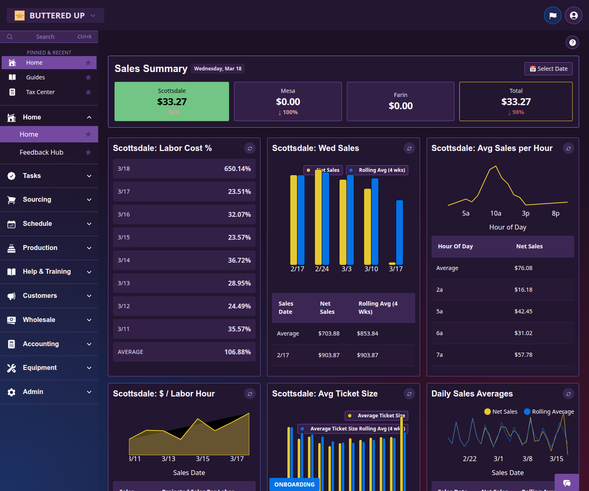Open the help question mark icon
The width and height of the screenshot is (589, 491).
tap(572, 42)
